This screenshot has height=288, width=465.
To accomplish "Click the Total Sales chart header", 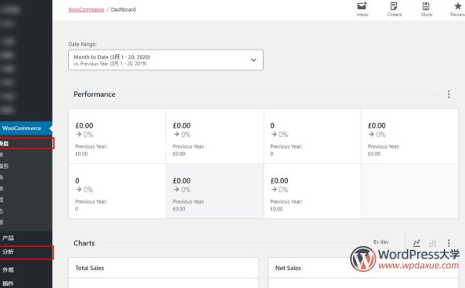I will (x=90, y=268).
